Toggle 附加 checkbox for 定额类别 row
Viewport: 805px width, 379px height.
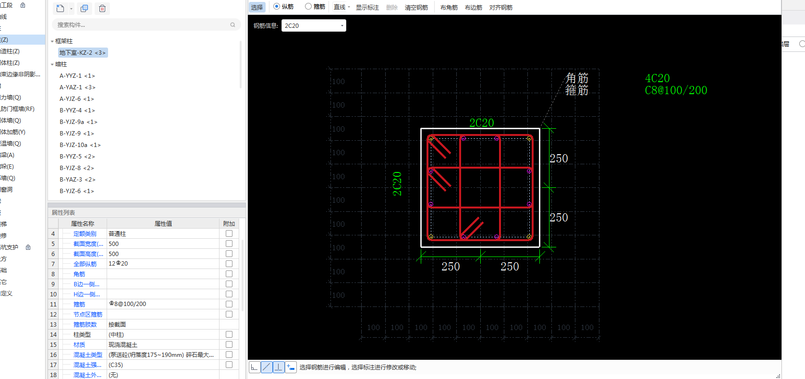[x=229, y=233]
